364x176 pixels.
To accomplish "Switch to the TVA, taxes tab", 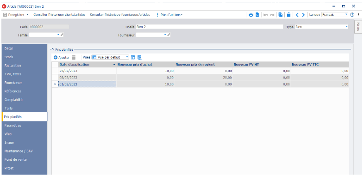I will pos(24,74).
